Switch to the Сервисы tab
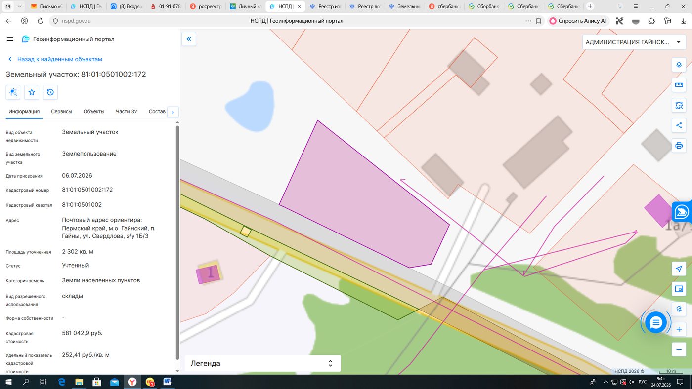Screen dimensions: 692x389 (x=61, y=112)
